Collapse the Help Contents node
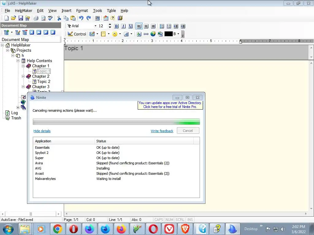This screenshot has width=314, height=235. 18,61
